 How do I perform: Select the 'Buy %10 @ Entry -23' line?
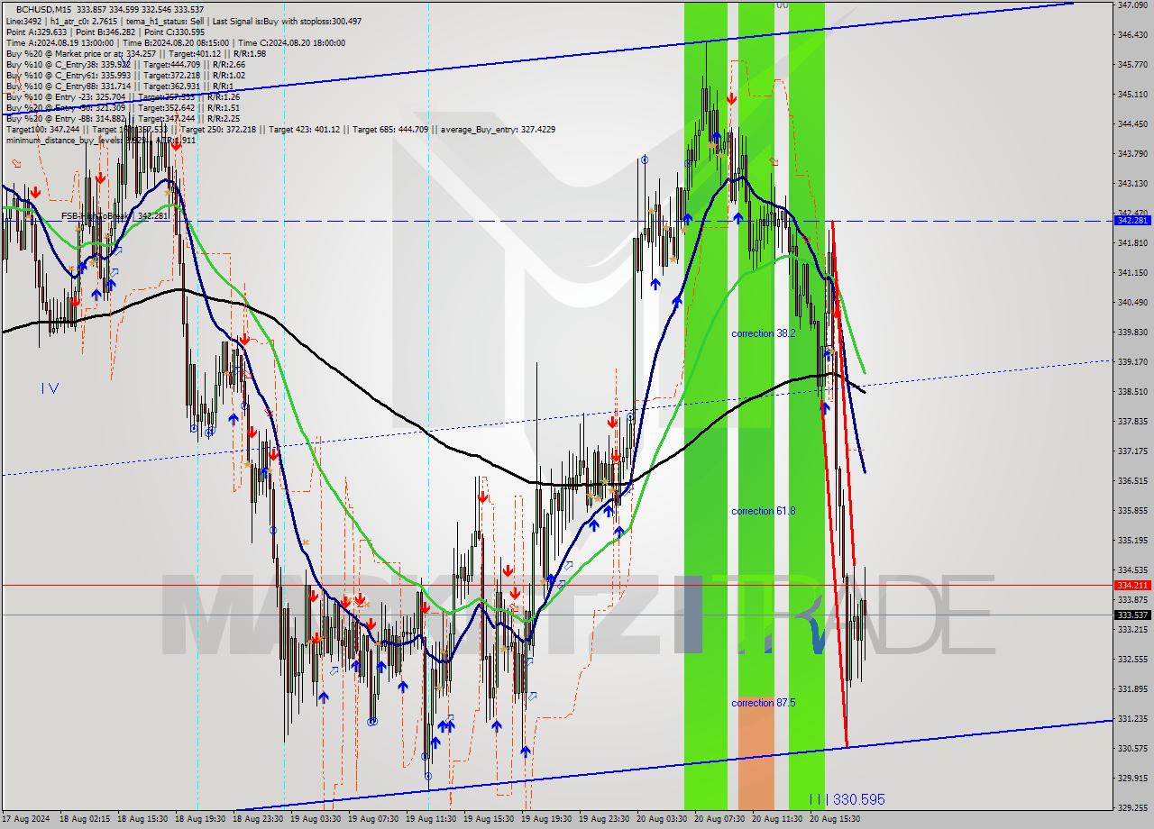(123, 96)
